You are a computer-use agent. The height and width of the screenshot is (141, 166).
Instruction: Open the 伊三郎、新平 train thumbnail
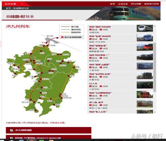[145, 104]
